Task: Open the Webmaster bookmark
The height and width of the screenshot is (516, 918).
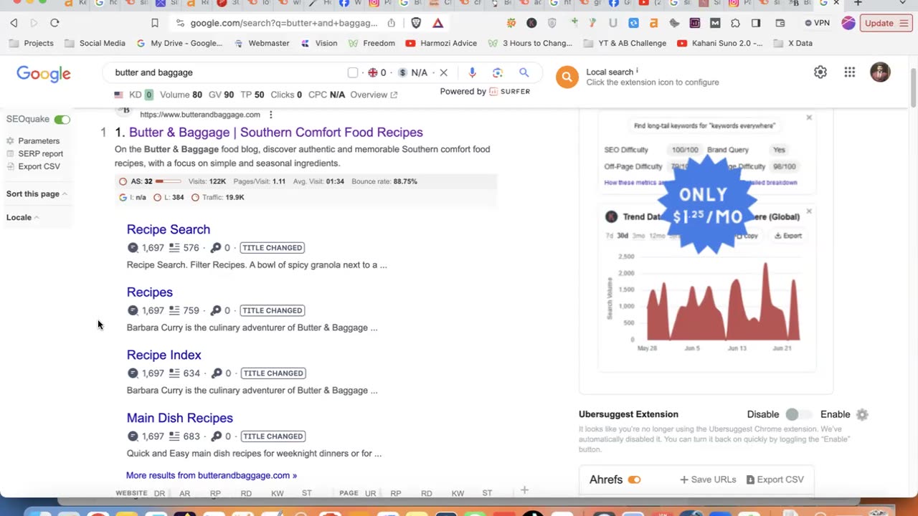Action: pos(262,43)
